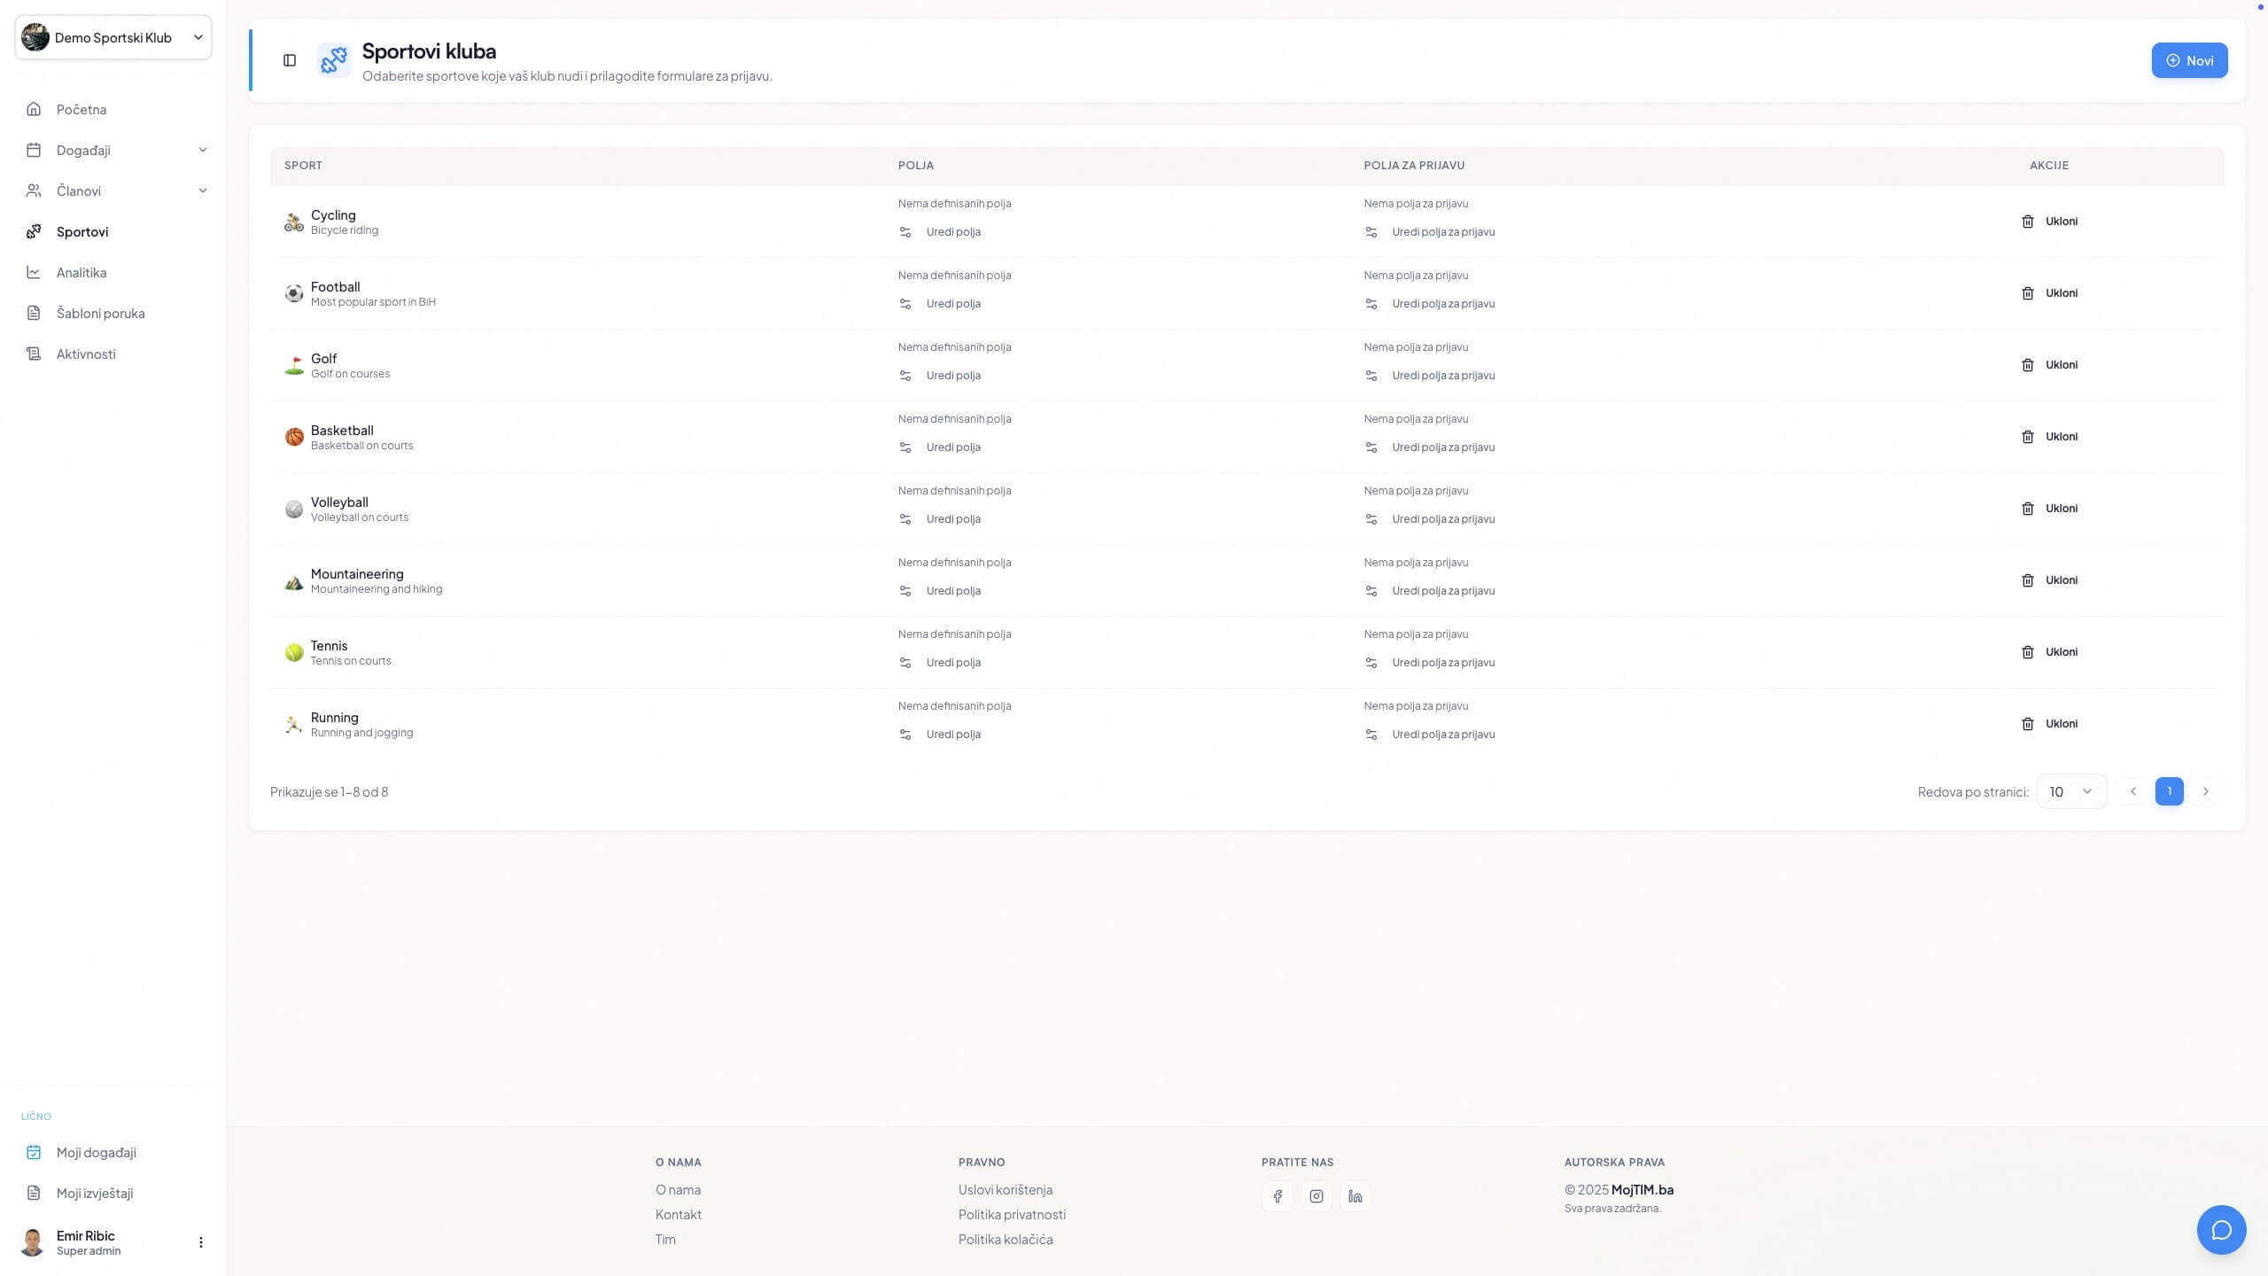Click the sliders icon for Golf fields

905,376
